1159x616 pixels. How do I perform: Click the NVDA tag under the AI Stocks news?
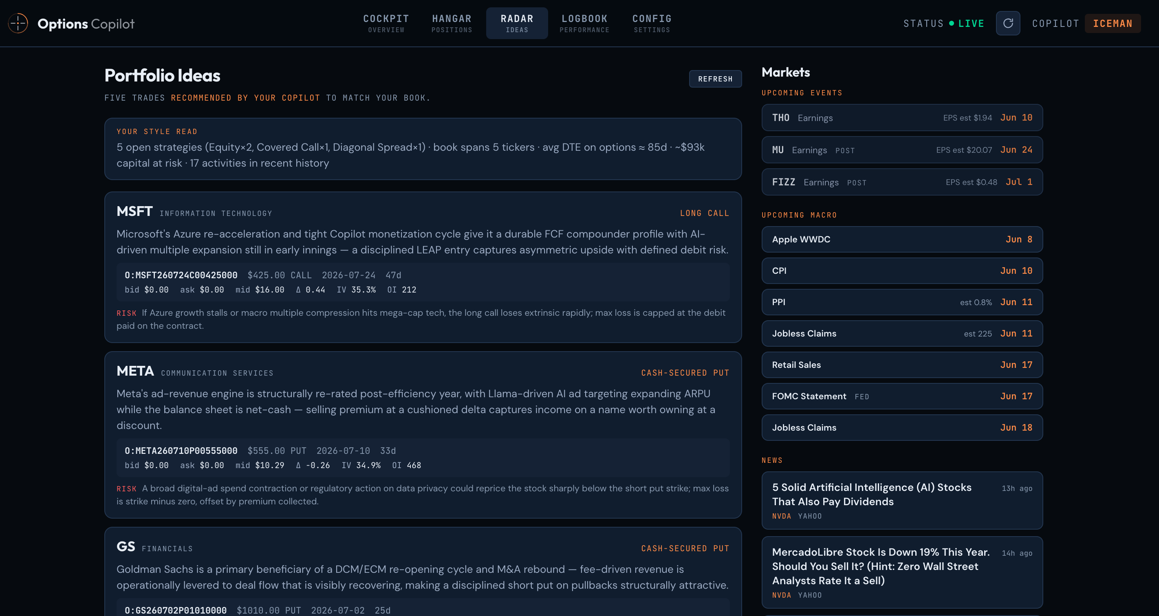click(782, 517)
